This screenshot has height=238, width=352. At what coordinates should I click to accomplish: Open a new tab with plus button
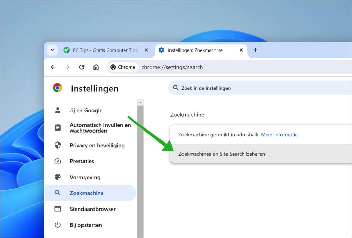coord(255,50)
